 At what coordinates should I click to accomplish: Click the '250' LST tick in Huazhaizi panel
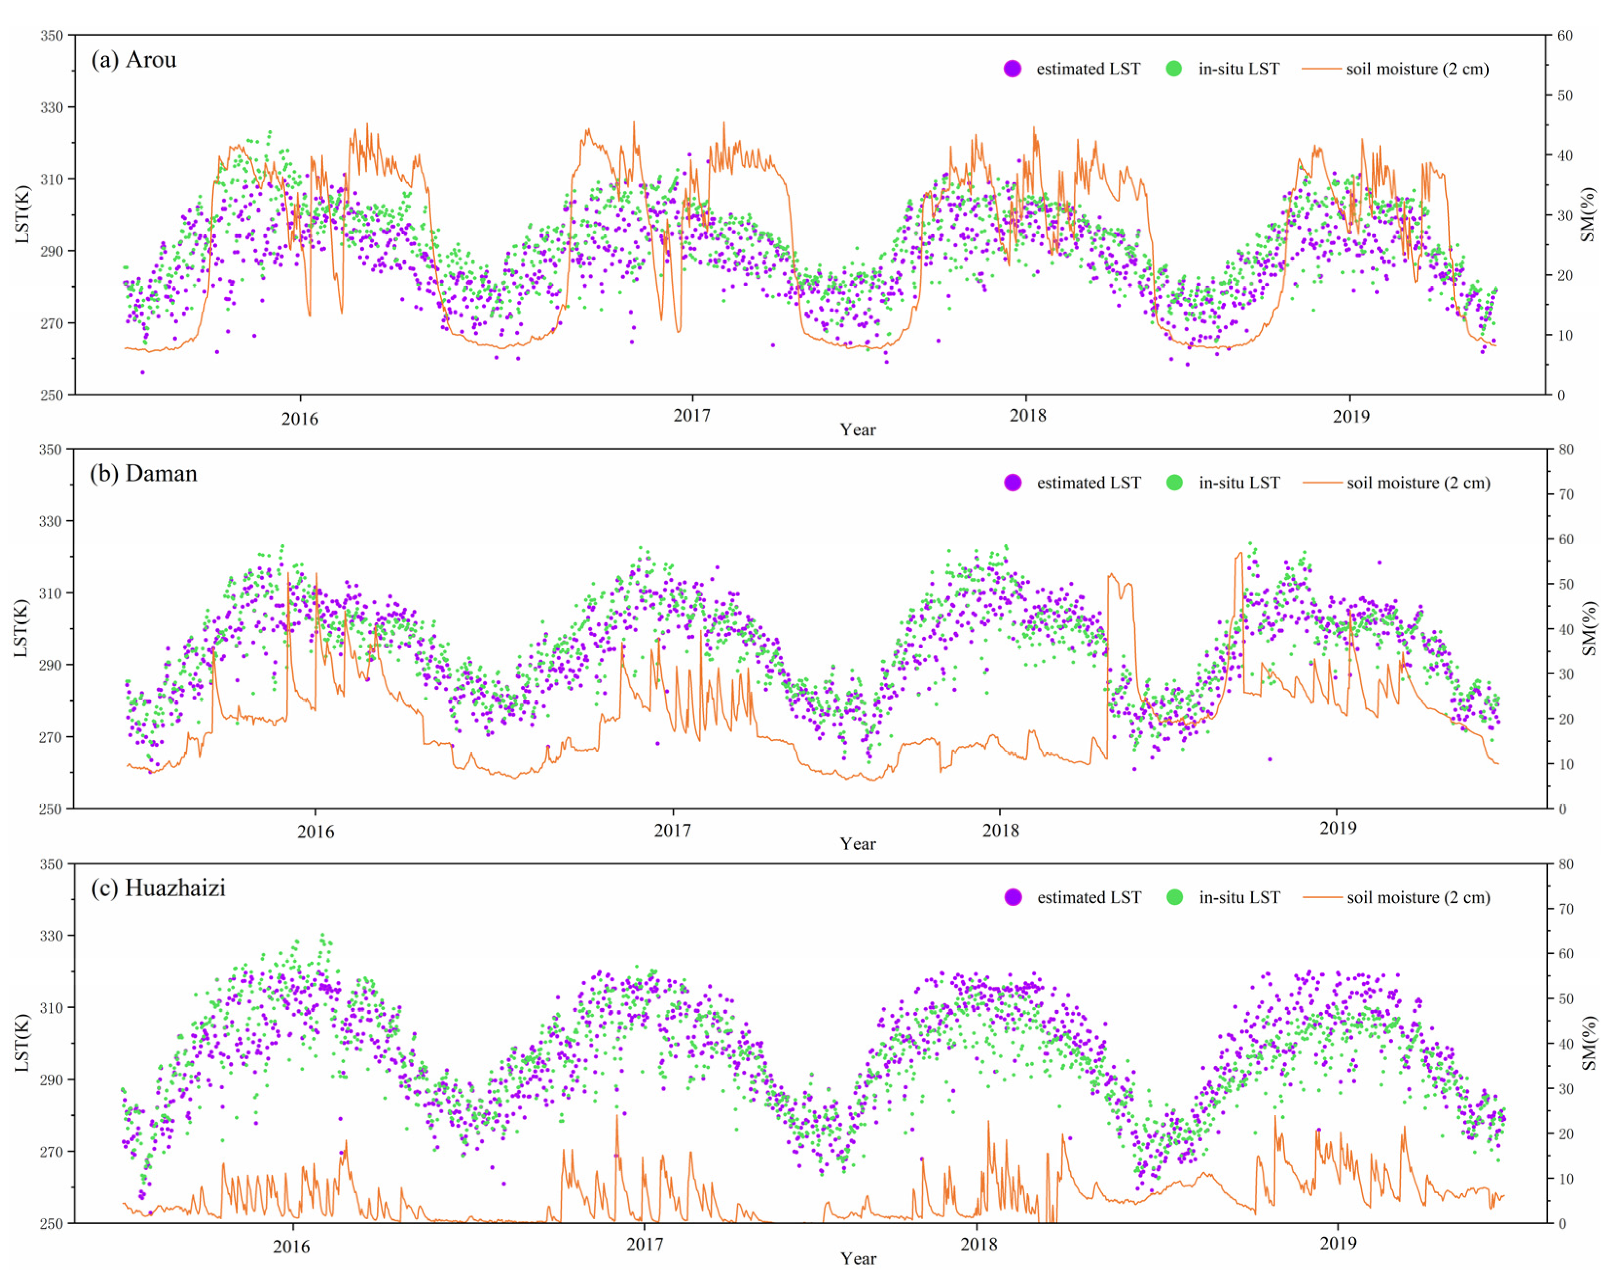click(x=51, y=1223)
